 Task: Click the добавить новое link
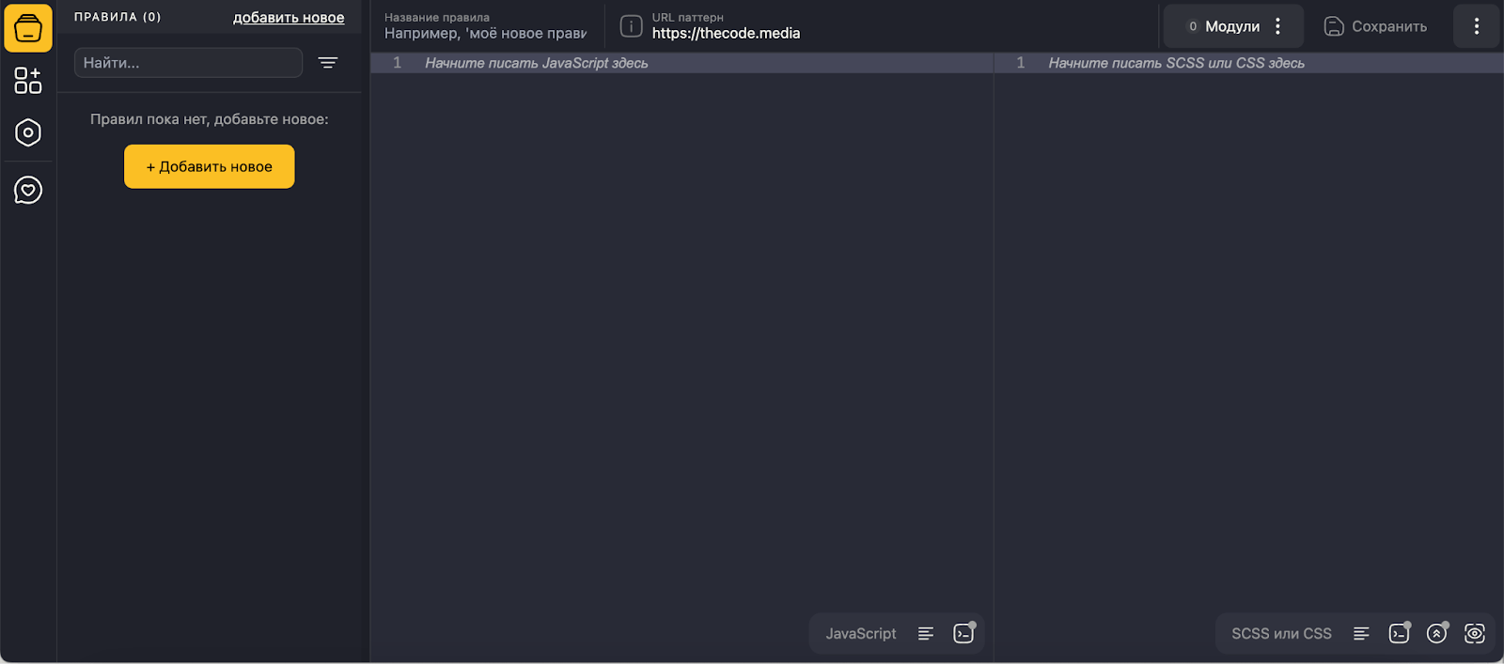tap(289, 18)
